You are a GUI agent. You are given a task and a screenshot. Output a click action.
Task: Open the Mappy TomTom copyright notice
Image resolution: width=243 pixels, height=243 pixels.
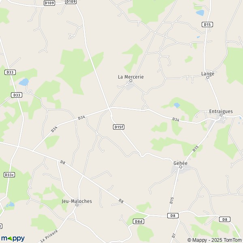click(x=215, y=240)
